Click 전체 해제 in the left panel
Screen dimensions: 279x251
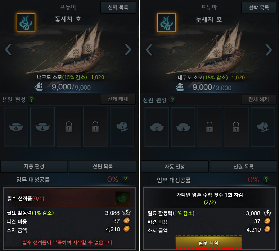pos(118,99)
